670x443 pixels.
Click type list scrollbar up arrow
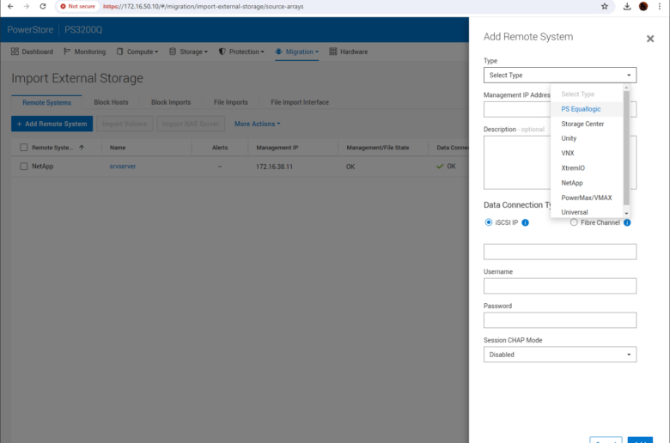[626, 88]
